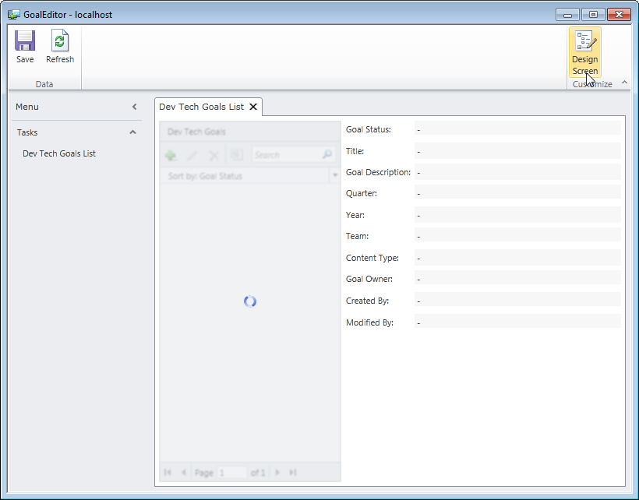Add a new goal with plus icon
The height and width of the screenshot is (500, 639).
pyautogui.click(x=171, y=155)
